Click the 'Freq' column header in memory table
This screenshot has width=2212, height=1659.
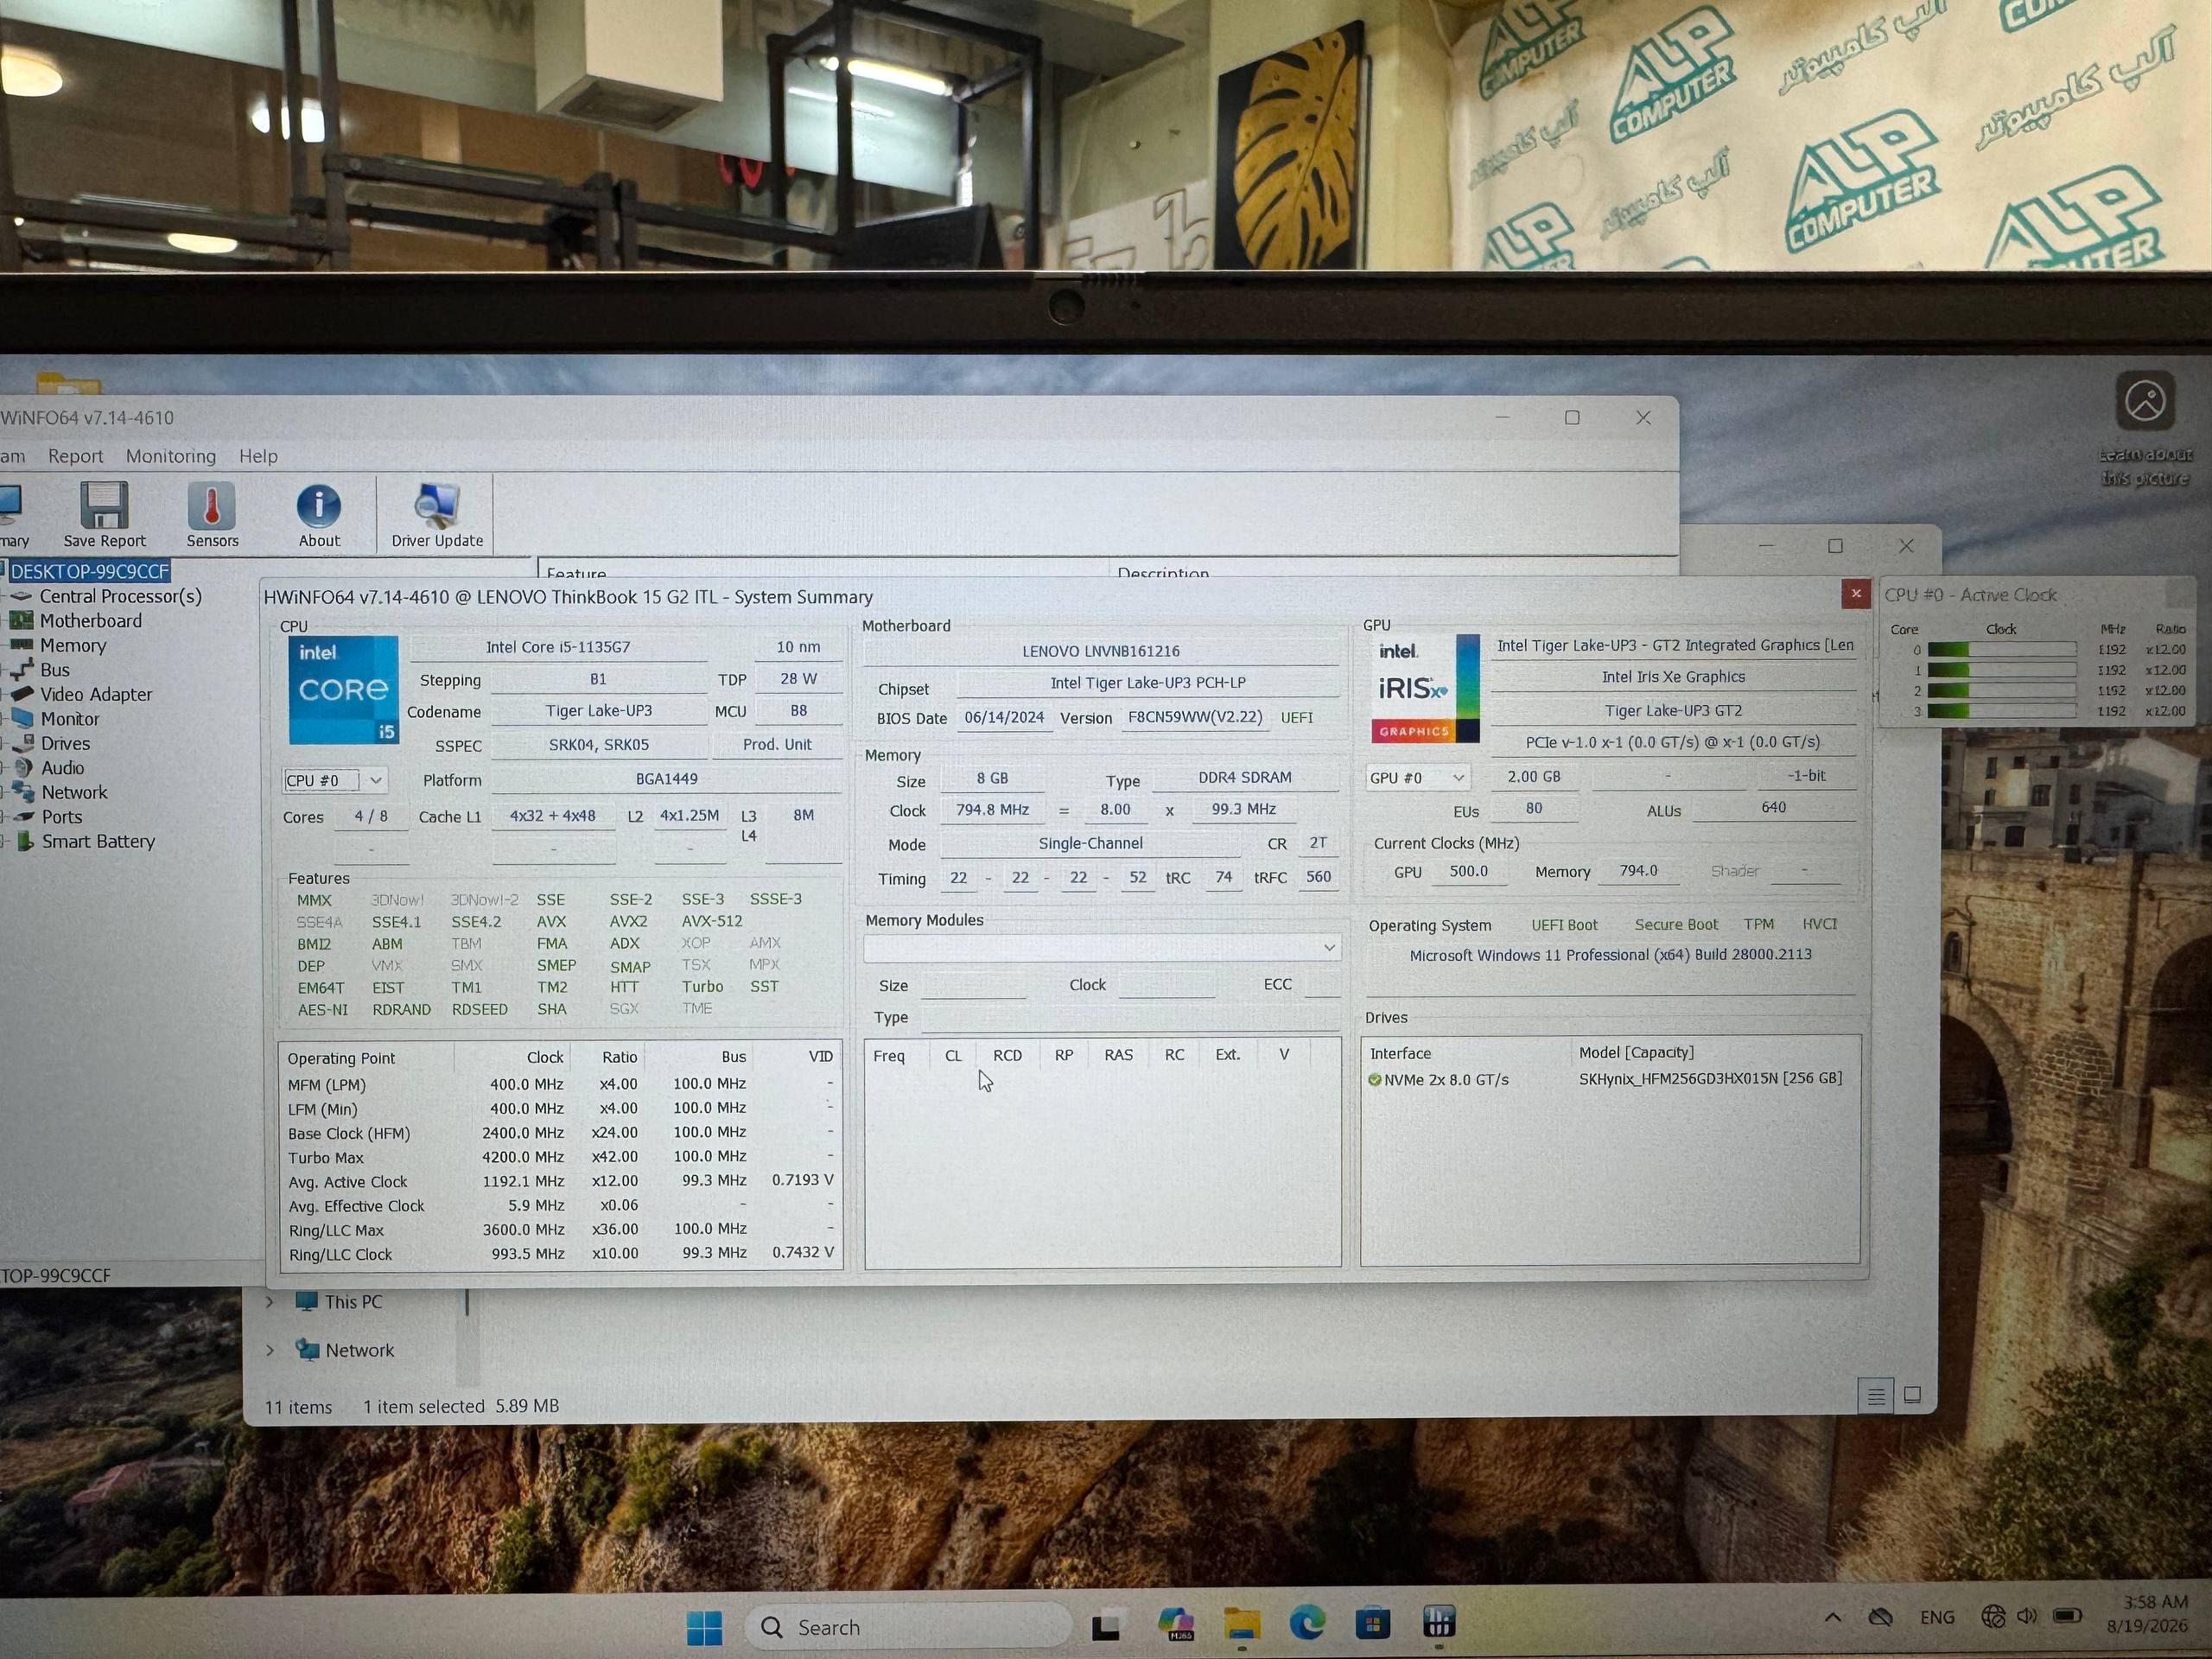tap(889, 1056)
